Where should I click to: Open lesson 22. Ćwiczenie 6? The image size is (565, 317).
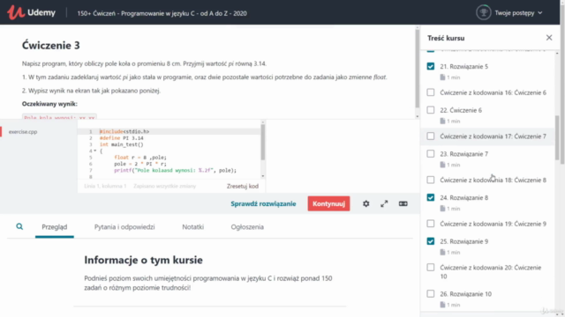pos(461,110)
